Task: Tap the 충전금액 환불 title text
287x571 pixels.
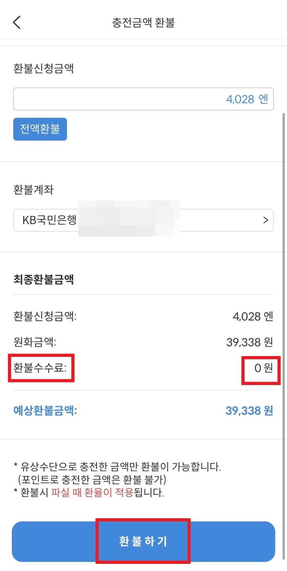Action: pyautogui.click(x=143, y=23)
